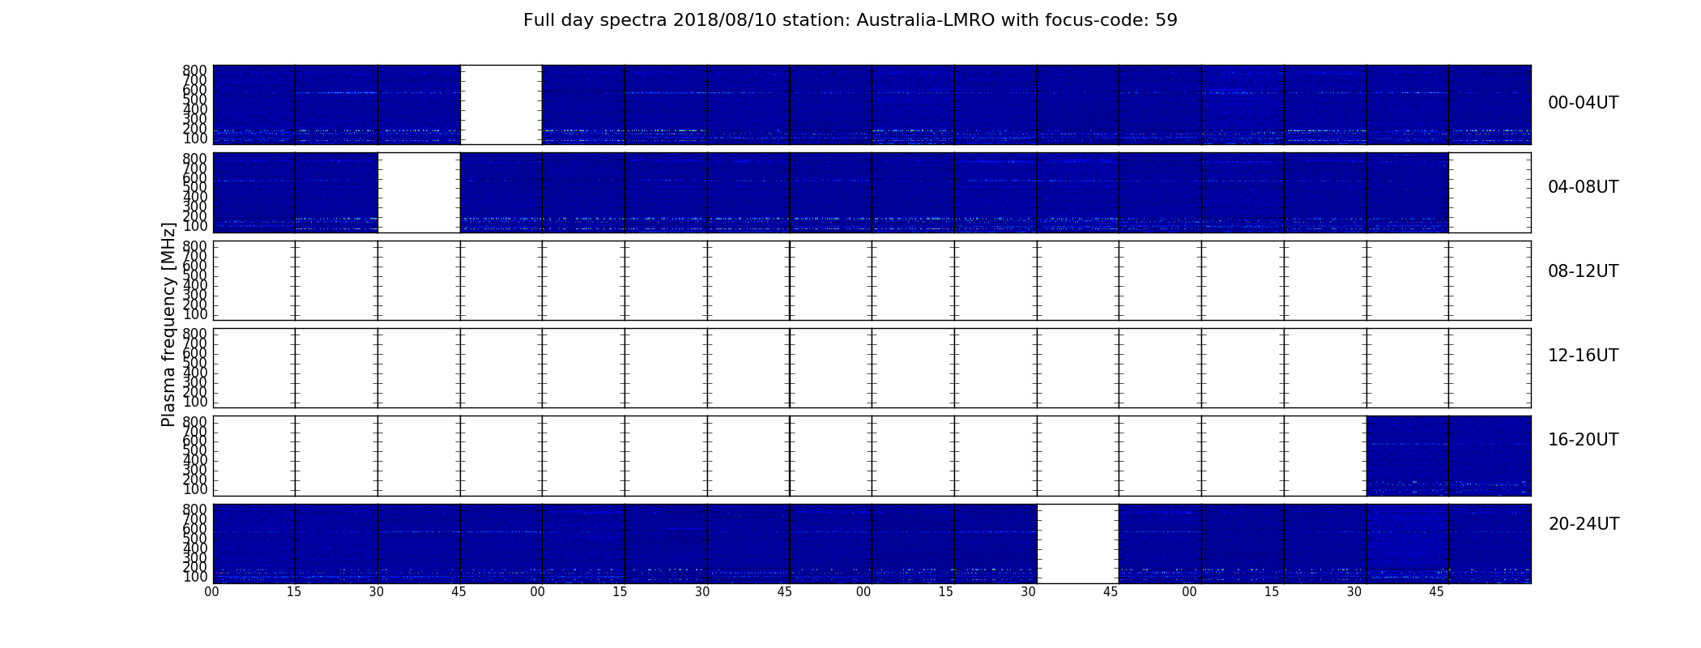The height and width of the screenshot is (648, 1701).
Task: Click the "Full day spectra 2018/08/10" title
Action: point(850,20)
